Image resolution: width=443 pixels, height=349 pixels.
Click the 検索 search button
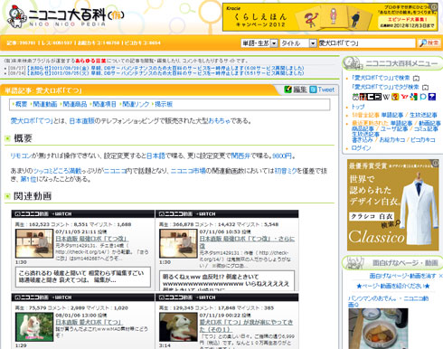(429, 43)
